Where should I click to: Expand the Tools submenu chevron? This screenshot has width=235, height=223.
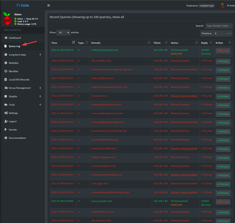[40, 105]
